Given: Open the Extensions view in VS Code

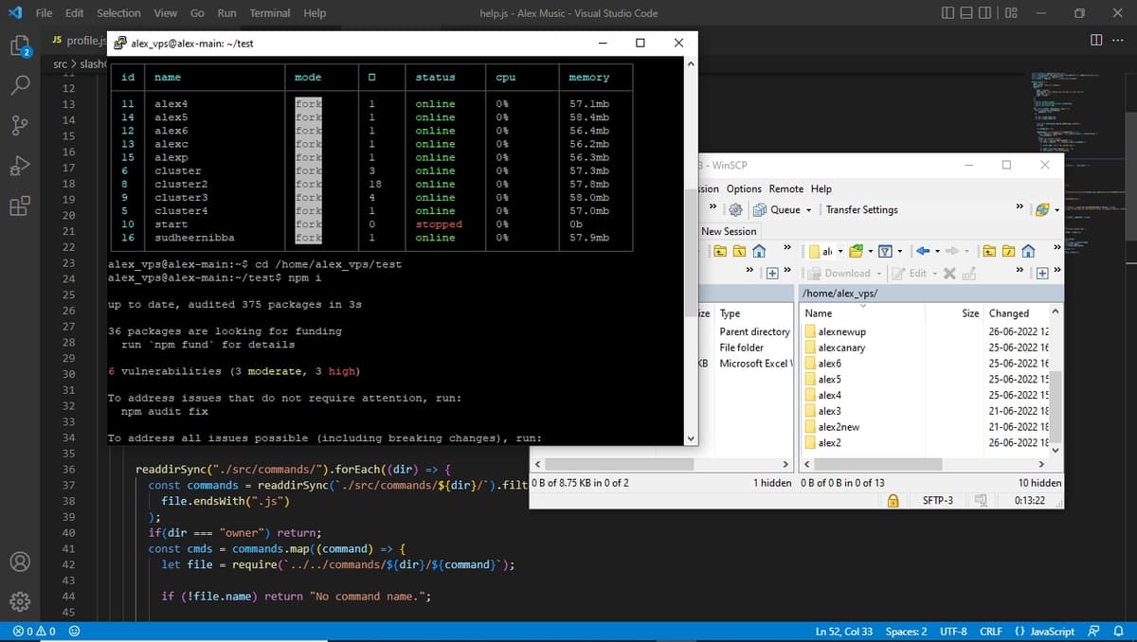Looking at the screenshot, I should coord(21,205).
